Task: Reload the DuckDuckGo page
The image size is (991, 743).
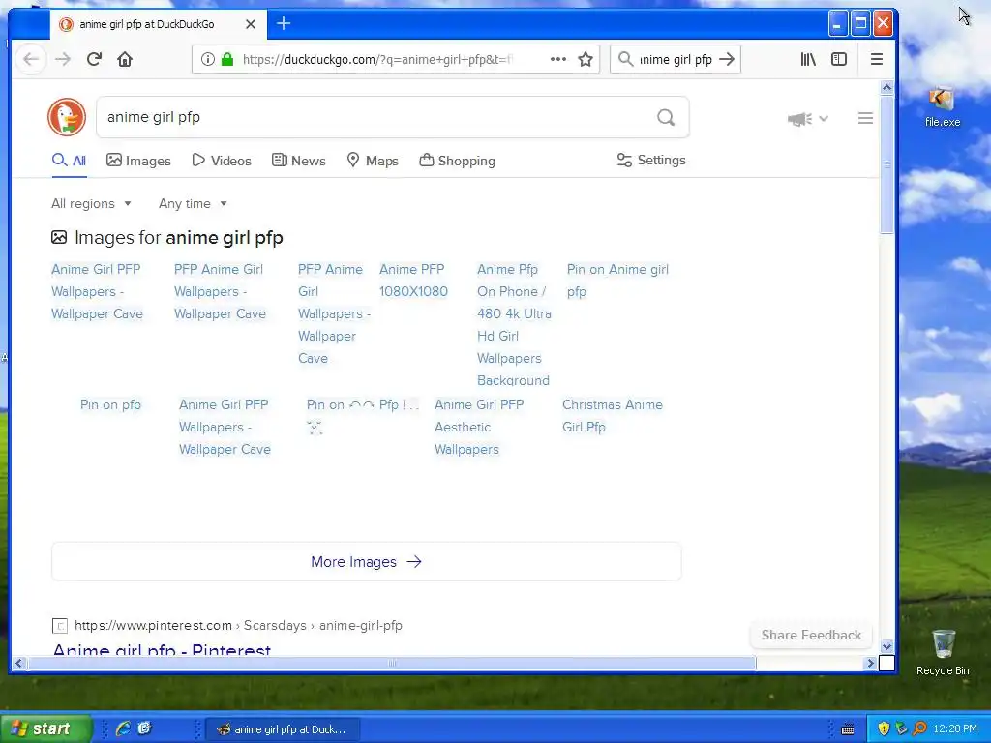Action: [94, 59]
